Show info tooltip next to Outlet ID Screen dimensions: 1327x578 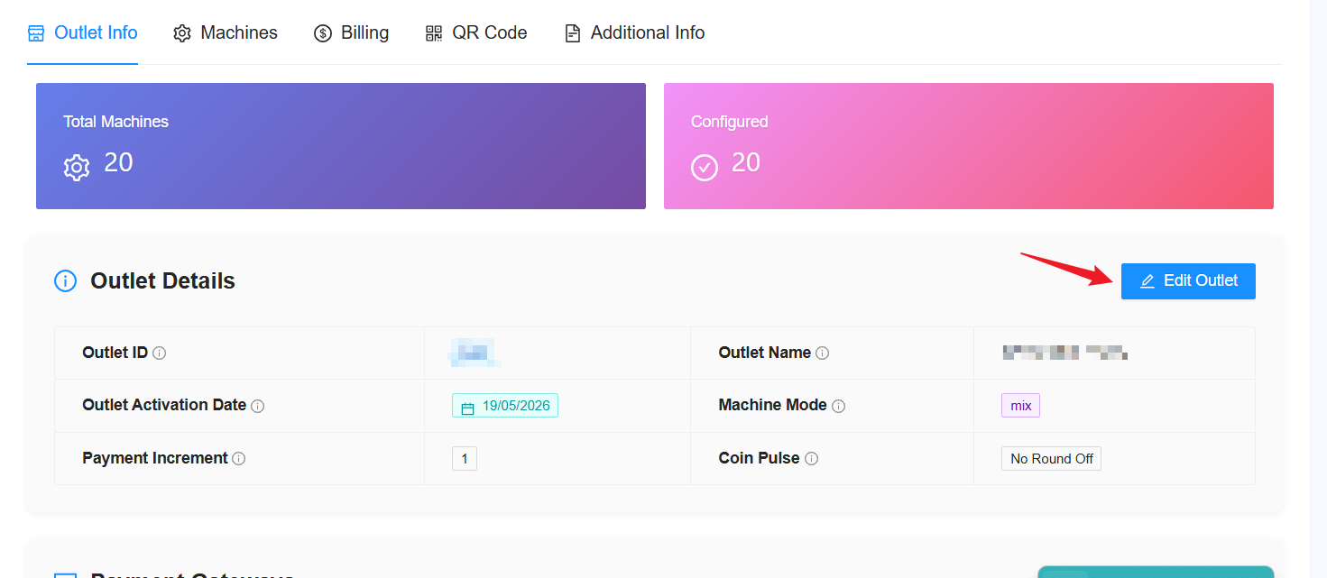[160, 353]
